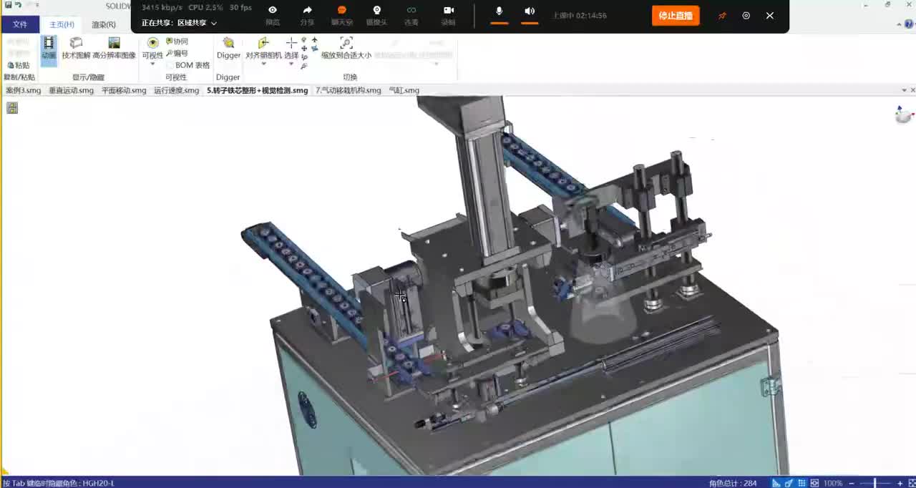Mute the speaker in streaming bar
The height and width of the screenshot is (488, 916).
pyautogui.click(x=530, y=11)
